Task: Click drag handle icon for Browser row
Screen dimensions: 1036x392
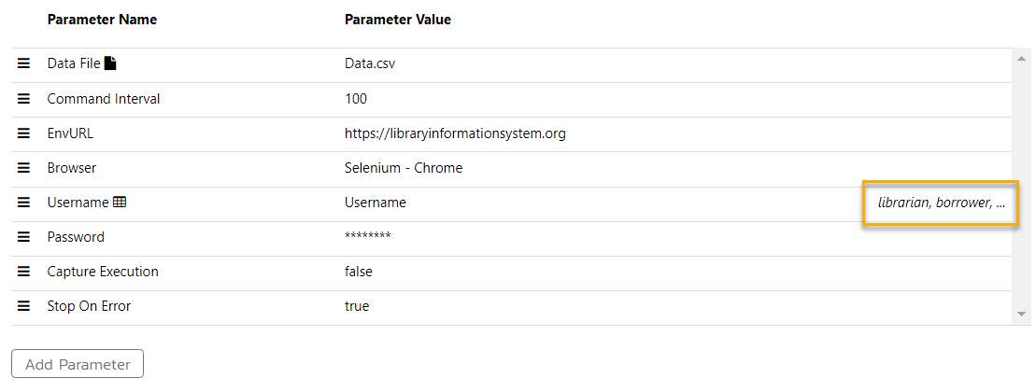Action: click(x=24, y=168)
